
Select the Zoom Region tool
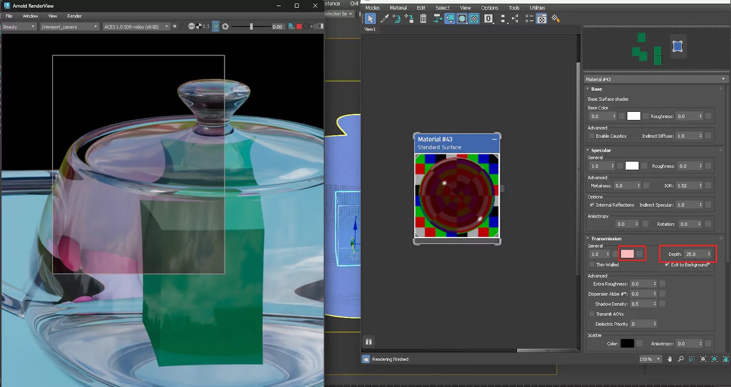point(692,359)
